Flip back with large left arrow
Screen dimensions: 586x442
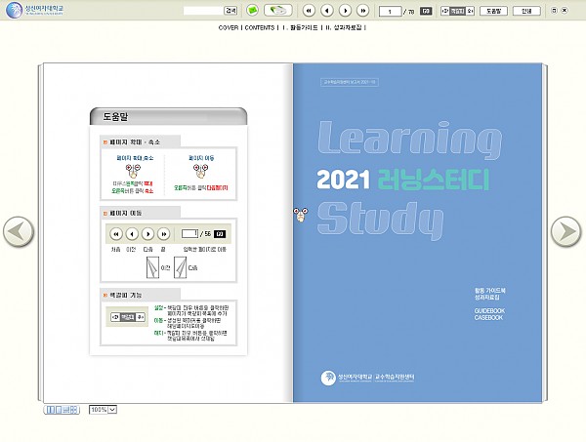[x=19, y=231]
